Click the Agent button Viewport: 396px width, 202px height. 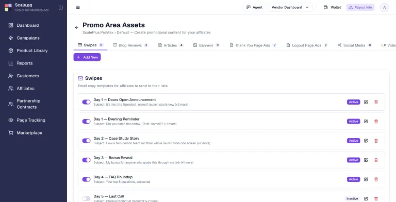click(x=254, y=7)
